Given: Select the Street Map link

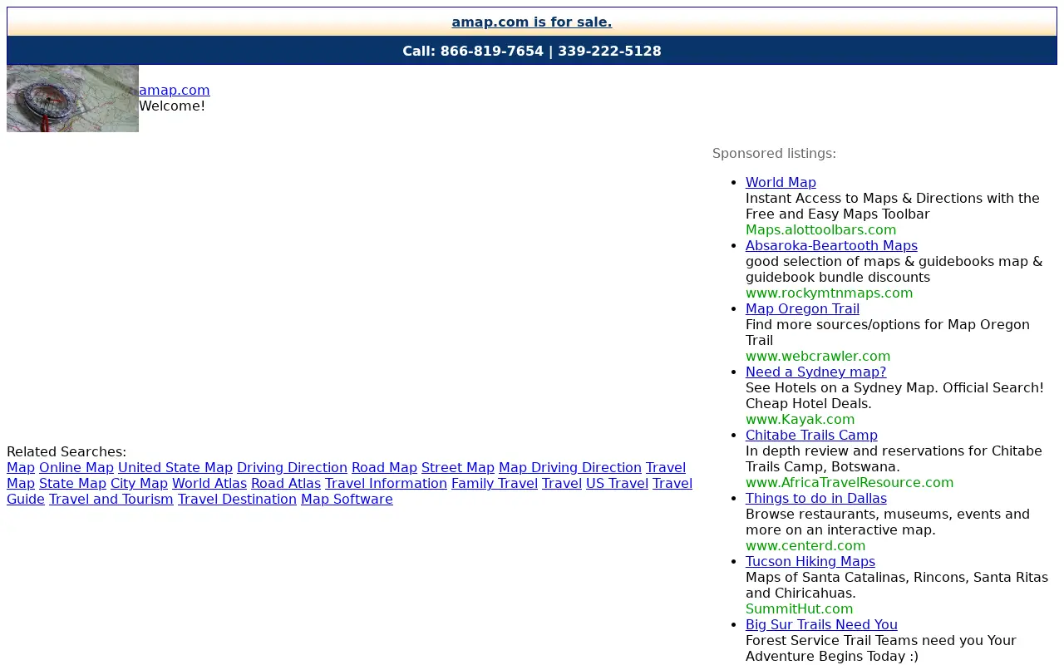Looking at the screenshot, I should coord(458,467).
